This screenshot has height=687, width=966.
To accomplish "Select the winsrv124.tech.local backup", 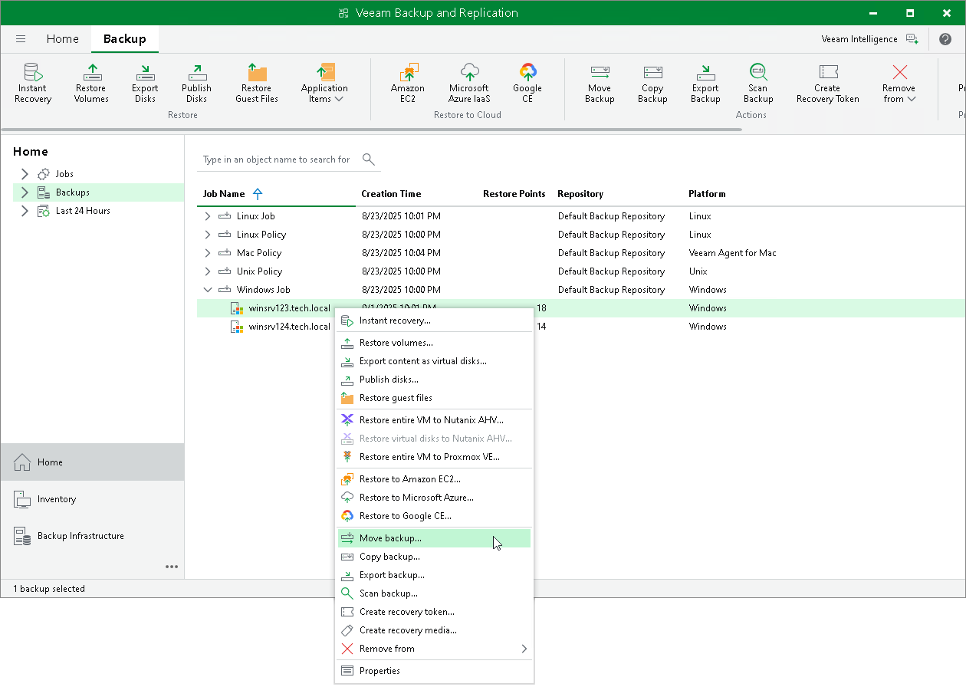I will pos(290,327).
